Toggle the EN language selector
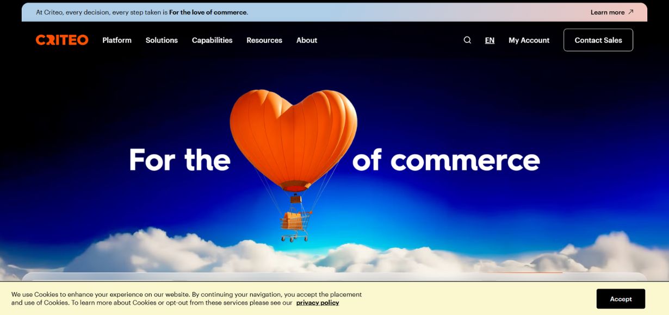The image size is (669, 315). pos(490,40)
